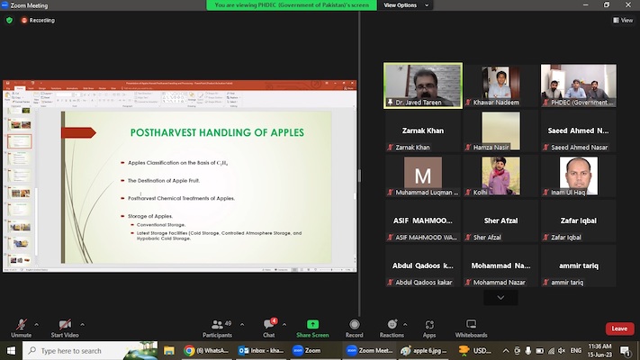Show more participants with the down chevron

[x=500, y=298]
